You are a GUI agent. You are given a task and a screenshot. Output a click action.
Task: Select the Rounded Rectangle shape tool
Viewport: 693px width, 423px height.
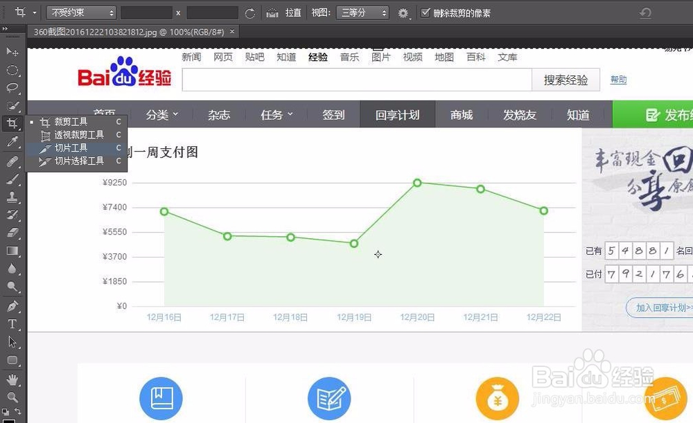(12, 360)
